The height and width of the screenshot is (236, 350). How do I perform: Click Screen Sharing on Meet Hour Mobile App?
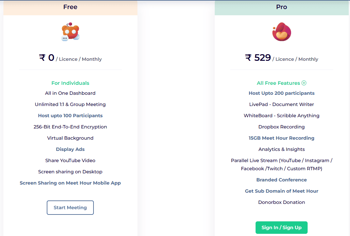click(70, 183)
